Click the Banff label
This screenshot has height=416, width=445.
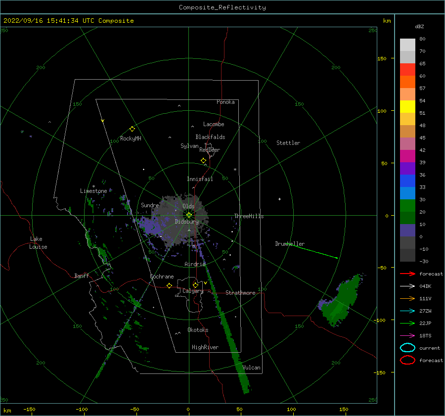[x=82, y=276]
